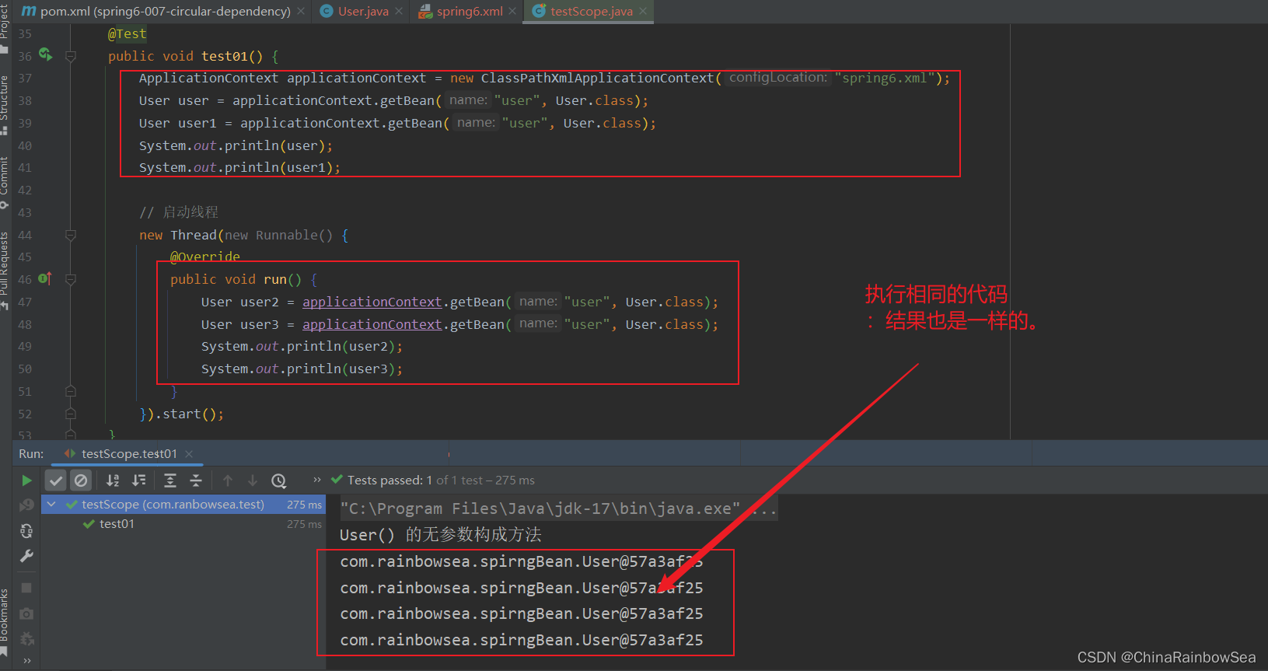Switch to User.java editor tab

coord(362,11)
